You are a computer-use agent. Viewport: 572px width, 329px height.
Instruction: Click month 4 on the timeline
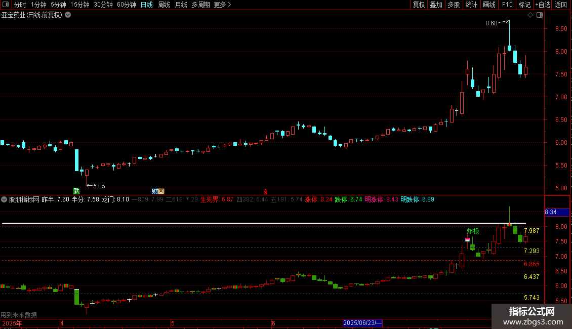click(x=62, y=323)
